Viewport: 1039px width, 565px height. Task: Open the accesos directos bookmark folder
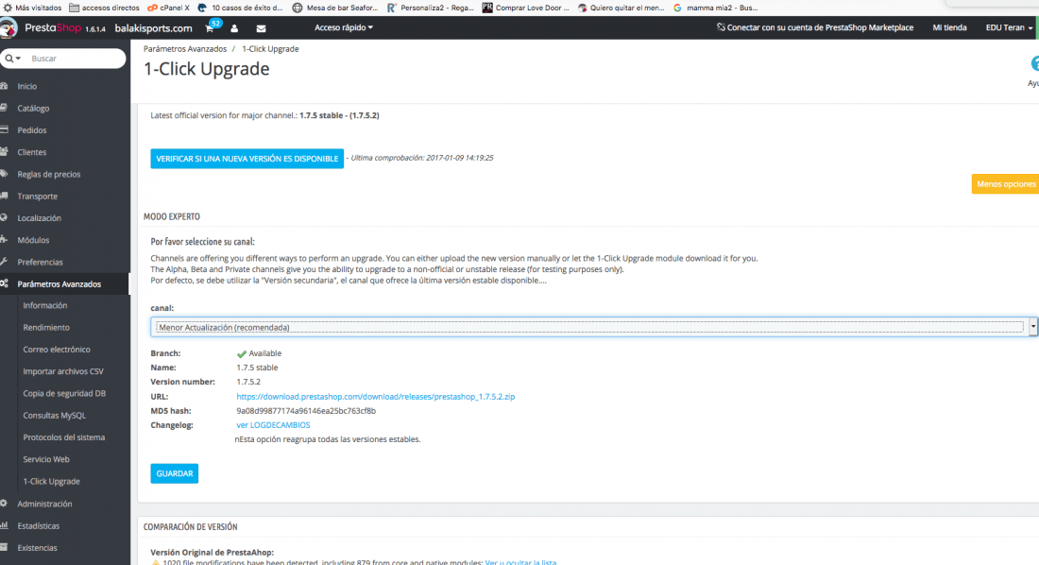pyautogui.click(x=104, y=8)
